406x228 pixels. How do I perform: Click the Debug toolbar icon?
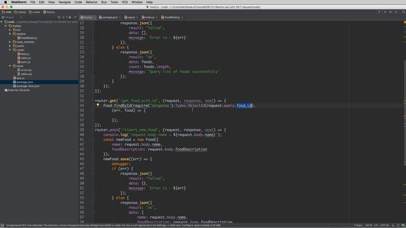391,12
